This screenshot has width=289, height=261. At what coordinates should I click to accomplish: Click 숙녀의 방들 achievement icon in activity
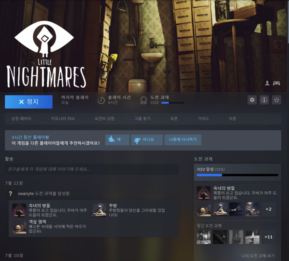(x=19, y=210)
